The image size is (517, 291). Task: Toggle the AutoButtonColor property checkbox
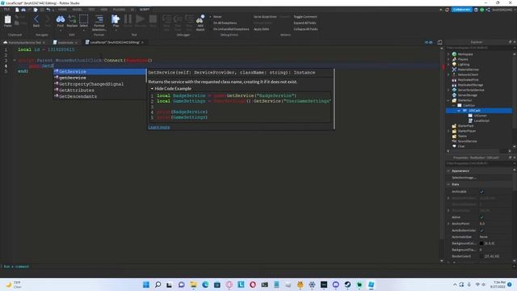481,230
